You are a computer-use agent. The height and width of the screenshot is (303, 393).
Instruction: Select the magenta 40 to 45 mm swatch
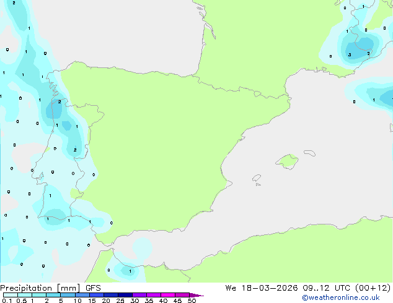168,295
